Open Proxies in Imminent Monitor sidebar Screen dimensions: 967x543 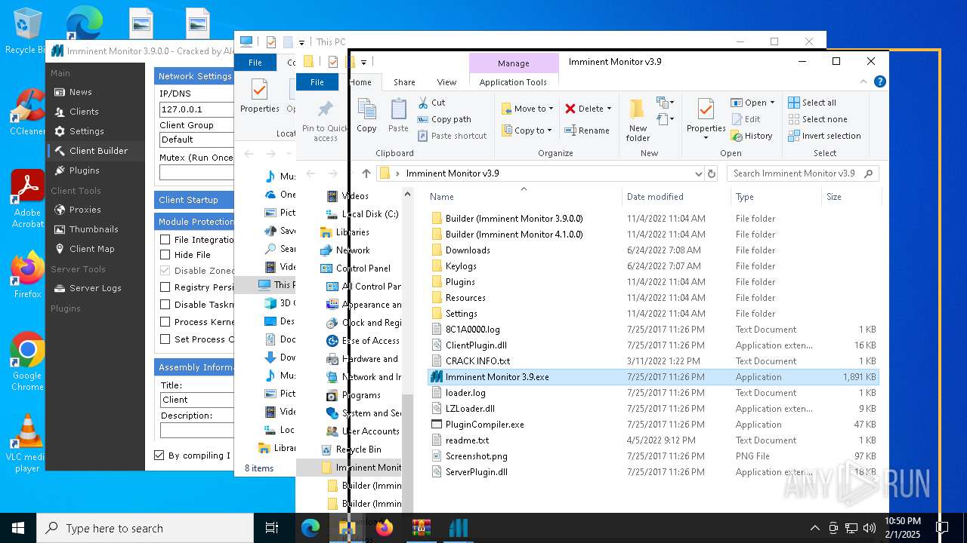click(x=85, y=210)
